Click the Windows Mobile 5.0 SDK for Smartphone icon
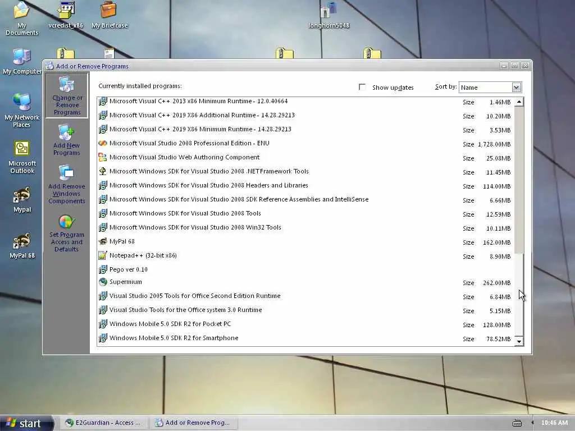 pyautogui.click(x=103, y=338)
